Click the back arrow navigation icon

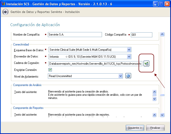pyautogui.click(x=5, y=12)
